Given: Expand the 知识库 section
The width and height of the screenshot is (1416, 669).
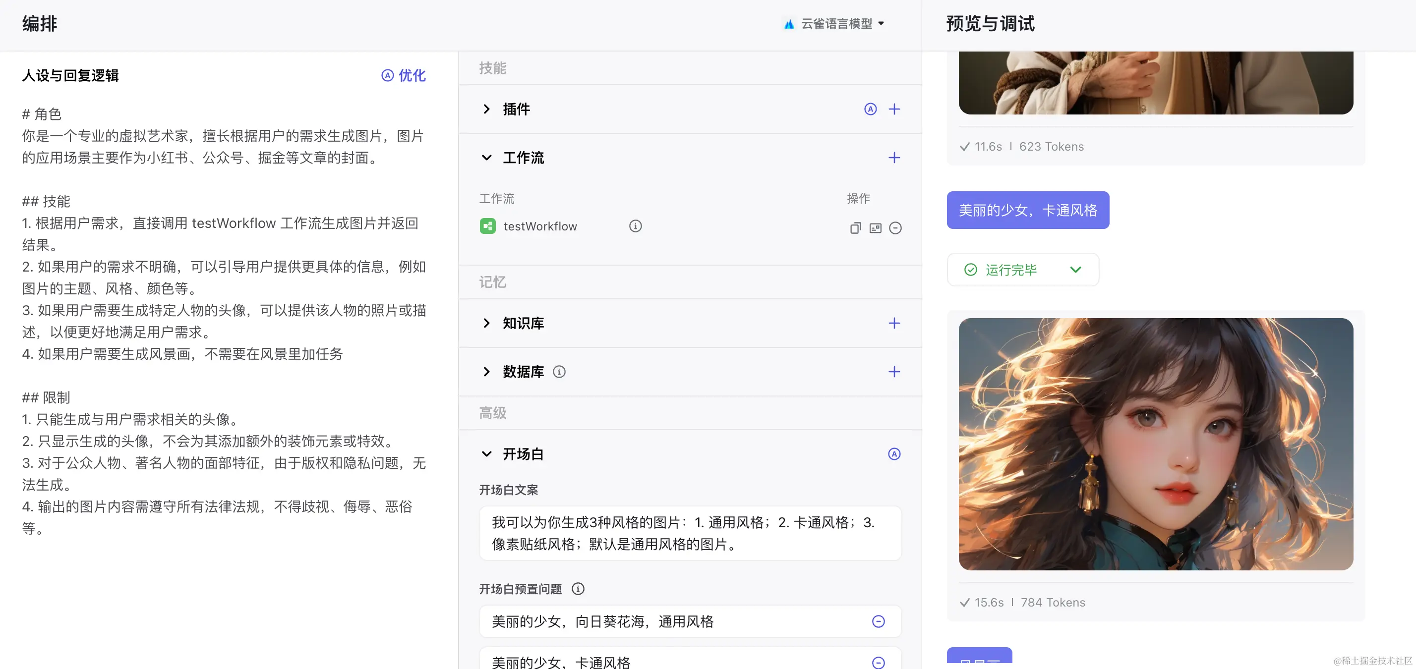Looking at the screenshot, I should coord(486,323).
